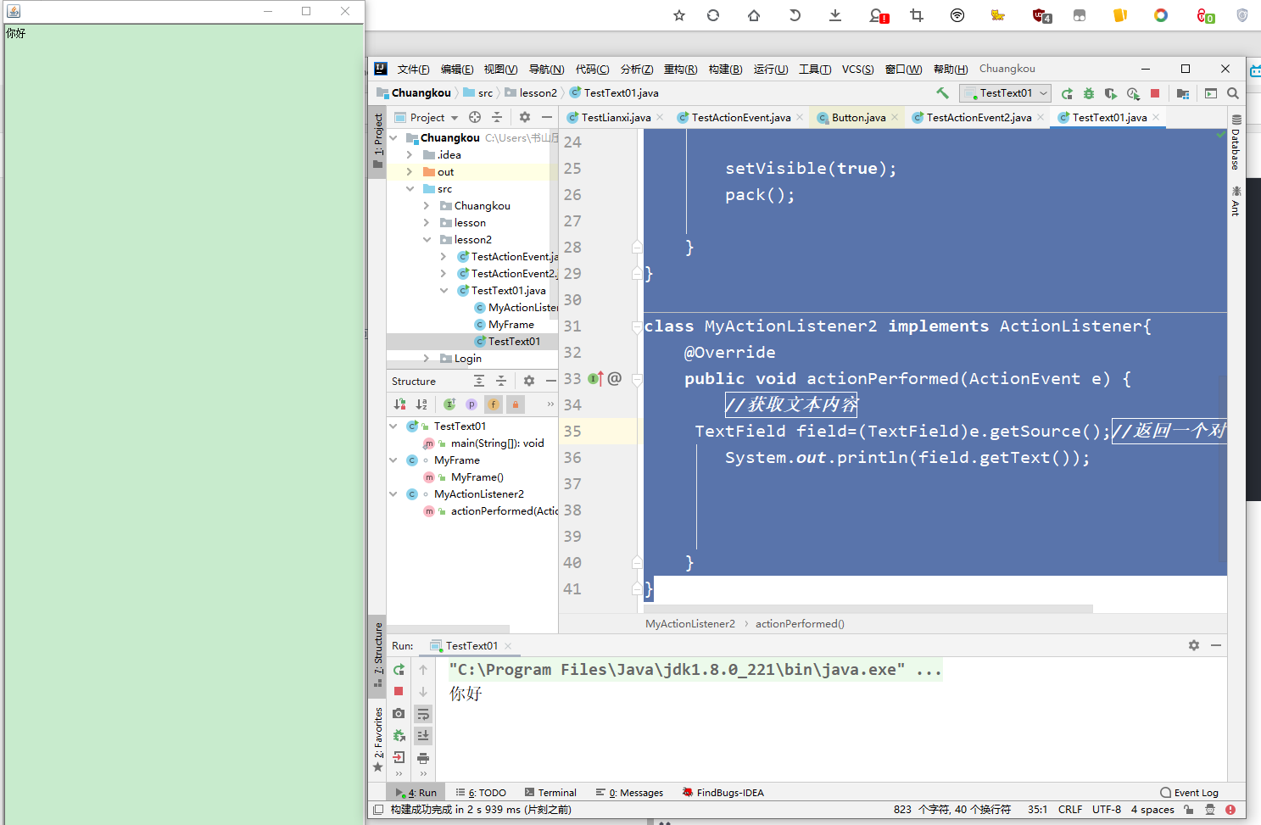Toggle Show Fields in the Structure panel
Image resolution: width=1261 pixels, height=825 pixels.
[x=494, y=404]
